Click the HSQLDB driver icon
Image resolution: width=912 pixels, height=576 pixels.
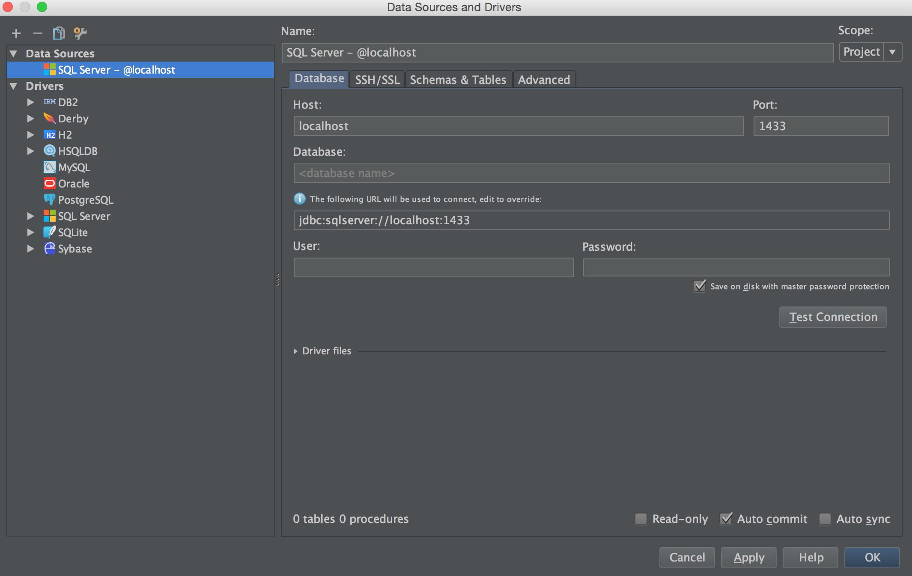pyautogui.click(x=49, y=151)
